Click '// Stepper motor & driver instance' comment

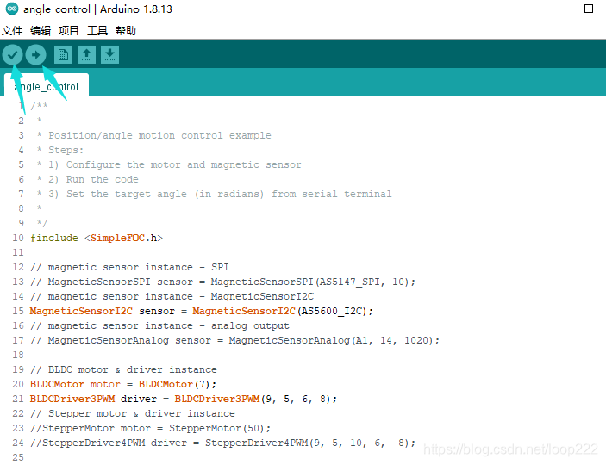(x=133, y=414)
